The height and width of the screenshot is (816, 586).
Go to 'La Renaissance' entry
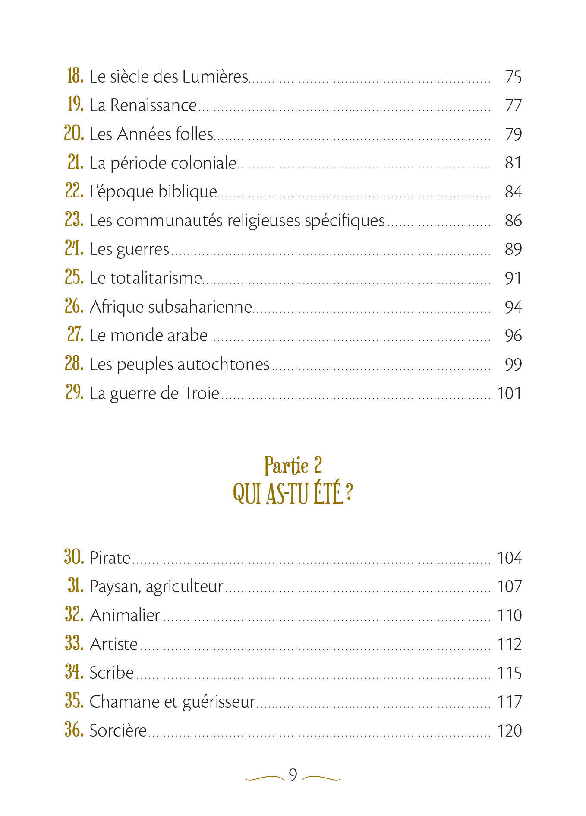143,105
